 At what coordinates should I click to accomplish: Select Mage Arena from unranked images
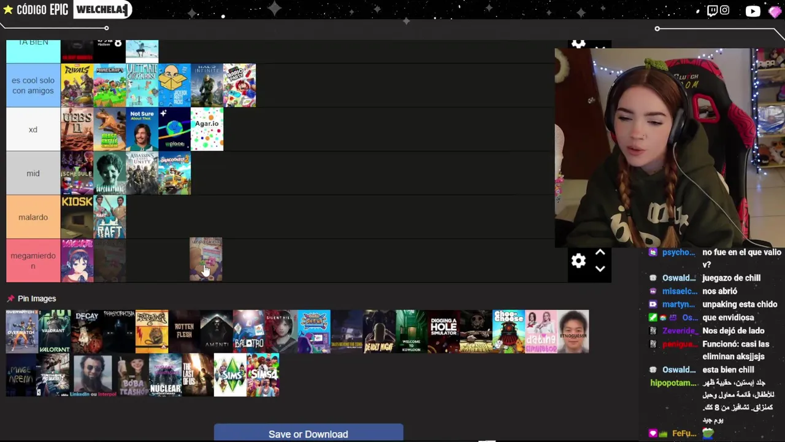[22, 375]
